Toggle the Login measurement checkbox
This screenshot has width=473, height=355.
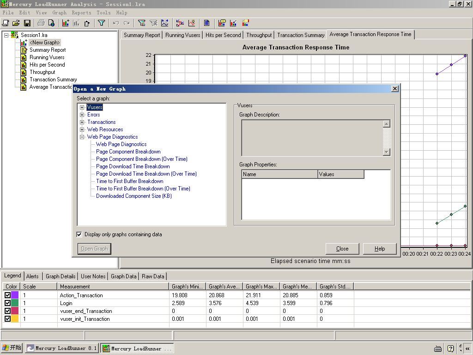point(7,303)
